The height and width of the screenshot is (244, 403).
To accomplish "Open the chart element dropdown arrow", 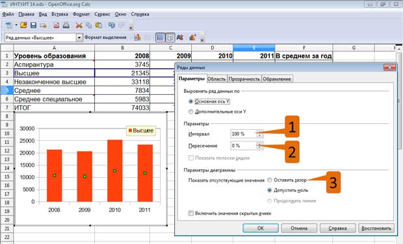I will coord(79,38).
